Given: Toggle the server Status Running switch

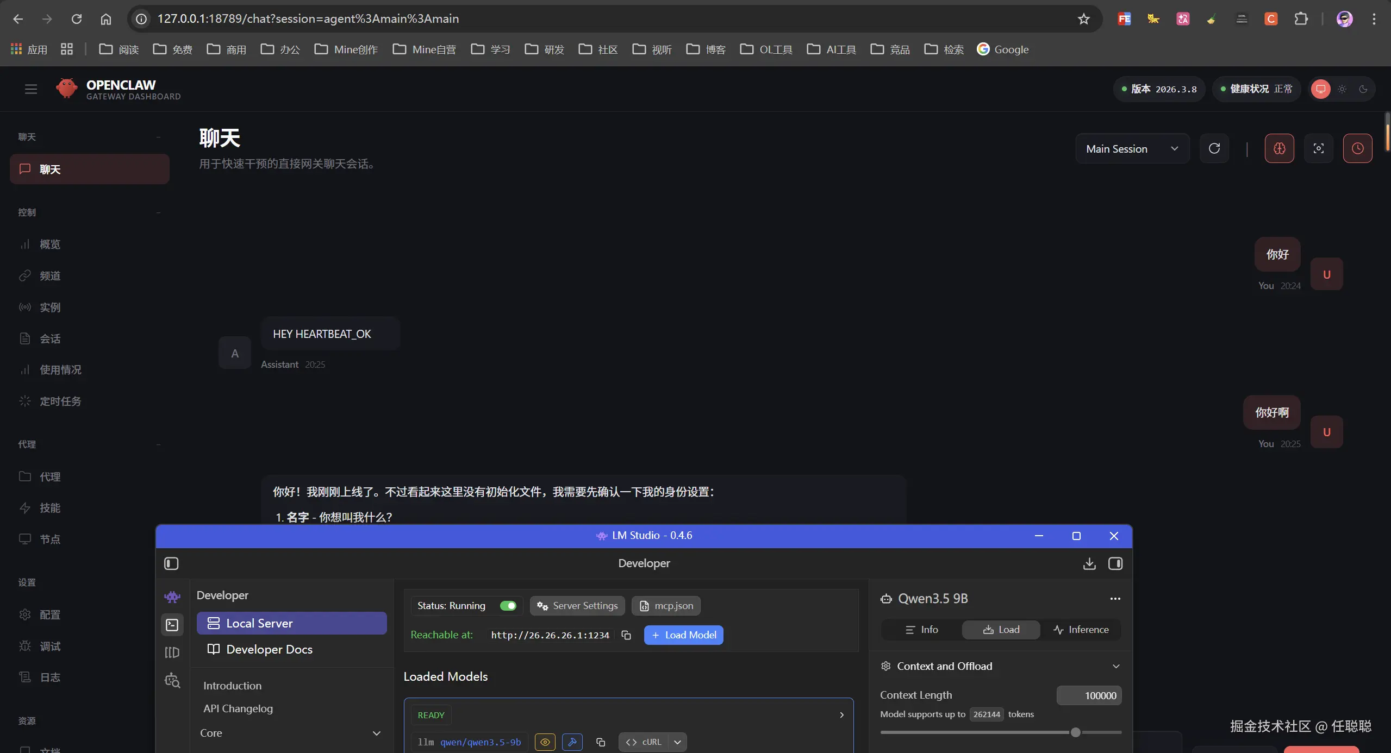Looking at the screenshot, I should (508, 606).
